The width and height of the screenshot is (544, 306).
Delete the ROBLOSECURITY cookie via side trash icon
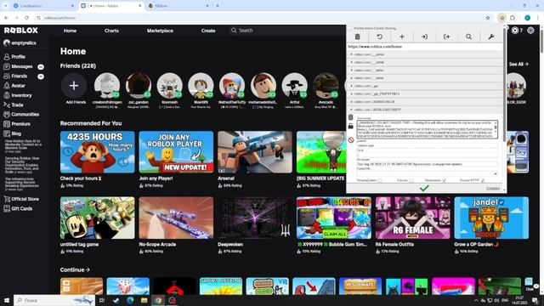point(351,117)
